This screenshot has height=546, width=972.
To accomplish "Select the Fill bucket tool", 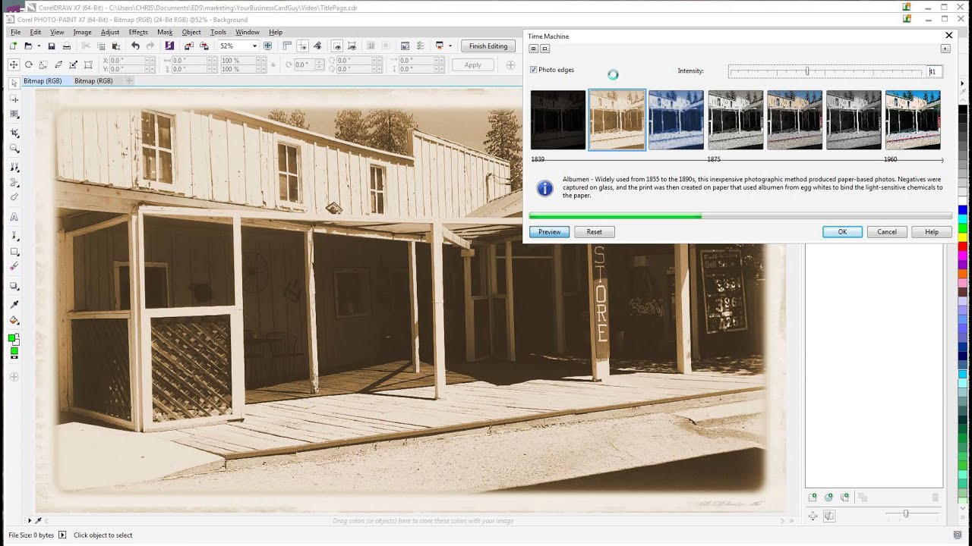I will point(14,320).
